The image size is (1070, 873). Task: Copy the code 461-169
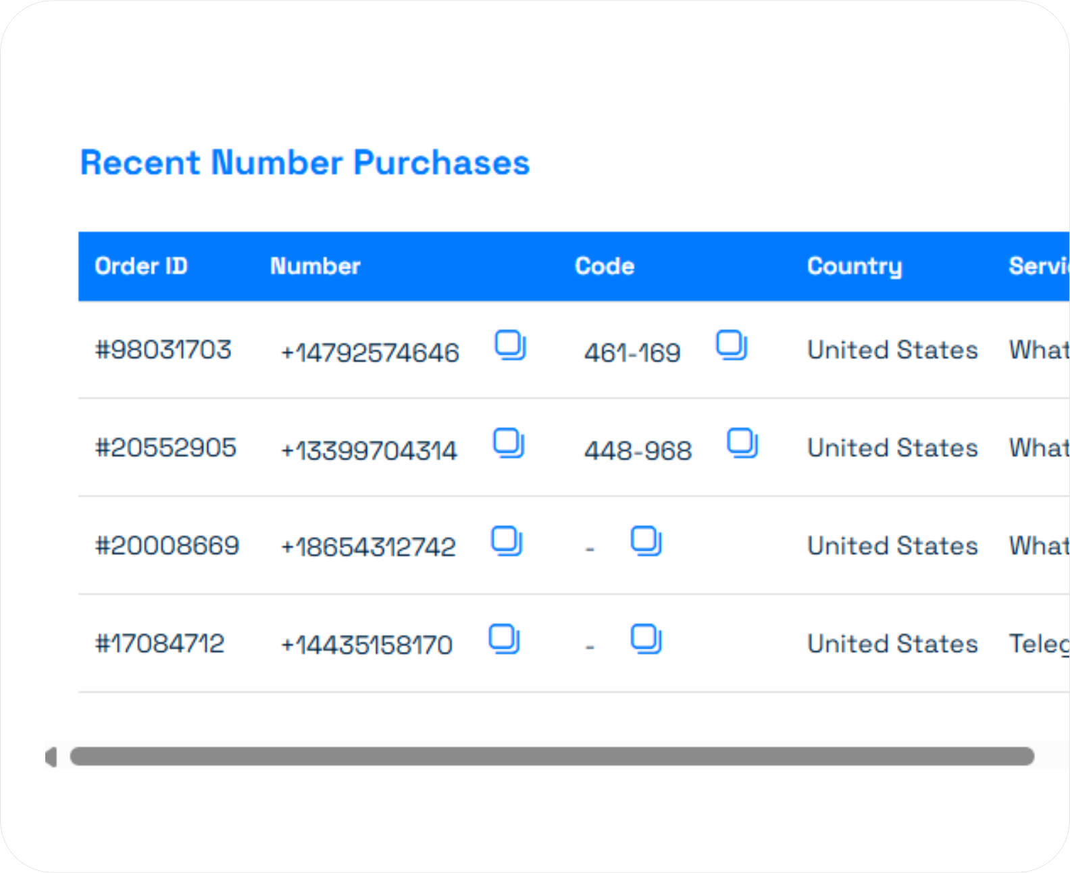tap(732, 346)
